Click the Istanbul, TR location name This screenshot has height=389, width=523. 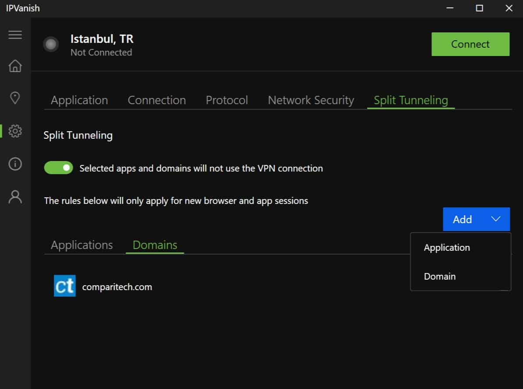(102, 39)
